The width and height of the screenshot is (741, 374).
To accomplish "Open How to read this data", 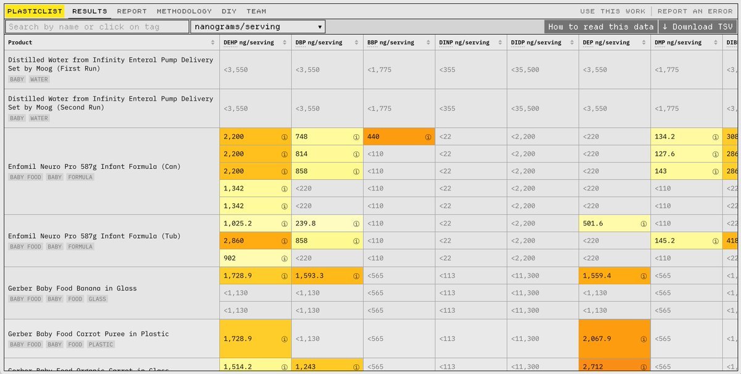I will [x=600, y=27].
